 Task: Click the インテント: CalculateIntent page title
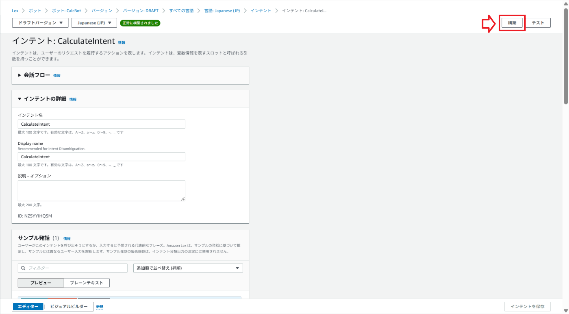(x=63, y=41)
